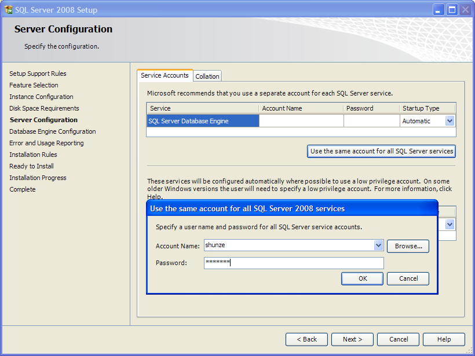Image resolution: width=475 pixels, height=356 pixels.
Task: Click the Password column header
Action: click(x=372, y=108)
